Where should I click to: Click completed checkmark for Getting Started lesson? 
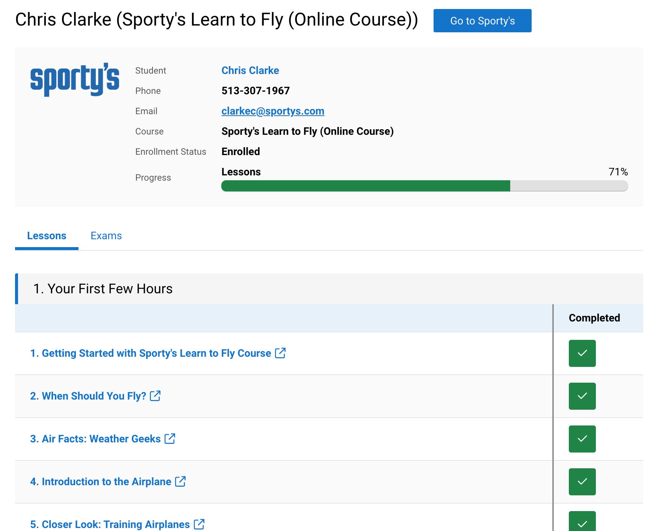tap(582, 353)
